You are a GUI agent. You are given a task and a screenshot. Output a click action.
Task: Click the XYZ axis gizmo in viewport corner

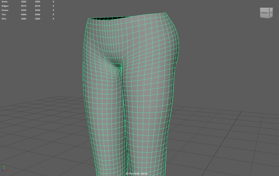(x=4, y=169)
